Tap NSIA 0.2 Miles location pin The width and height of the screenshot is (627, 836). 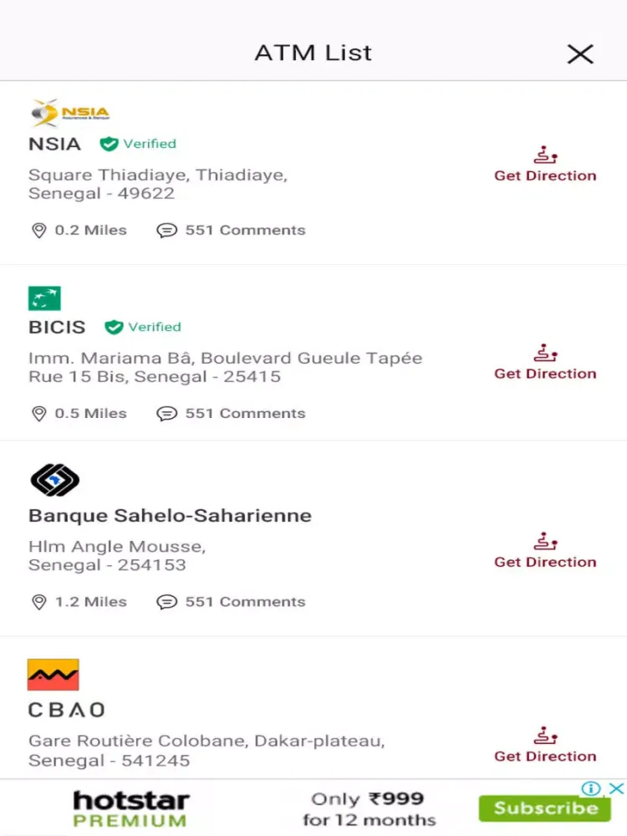pyautogui.click(x=38, y=230)
